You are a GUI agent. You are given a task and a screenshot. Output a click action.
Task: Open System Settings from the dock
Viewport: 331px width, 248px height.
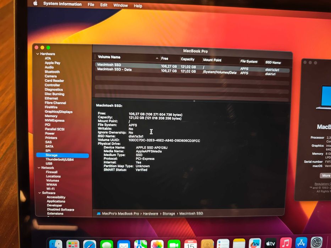[x=317, y=242]
